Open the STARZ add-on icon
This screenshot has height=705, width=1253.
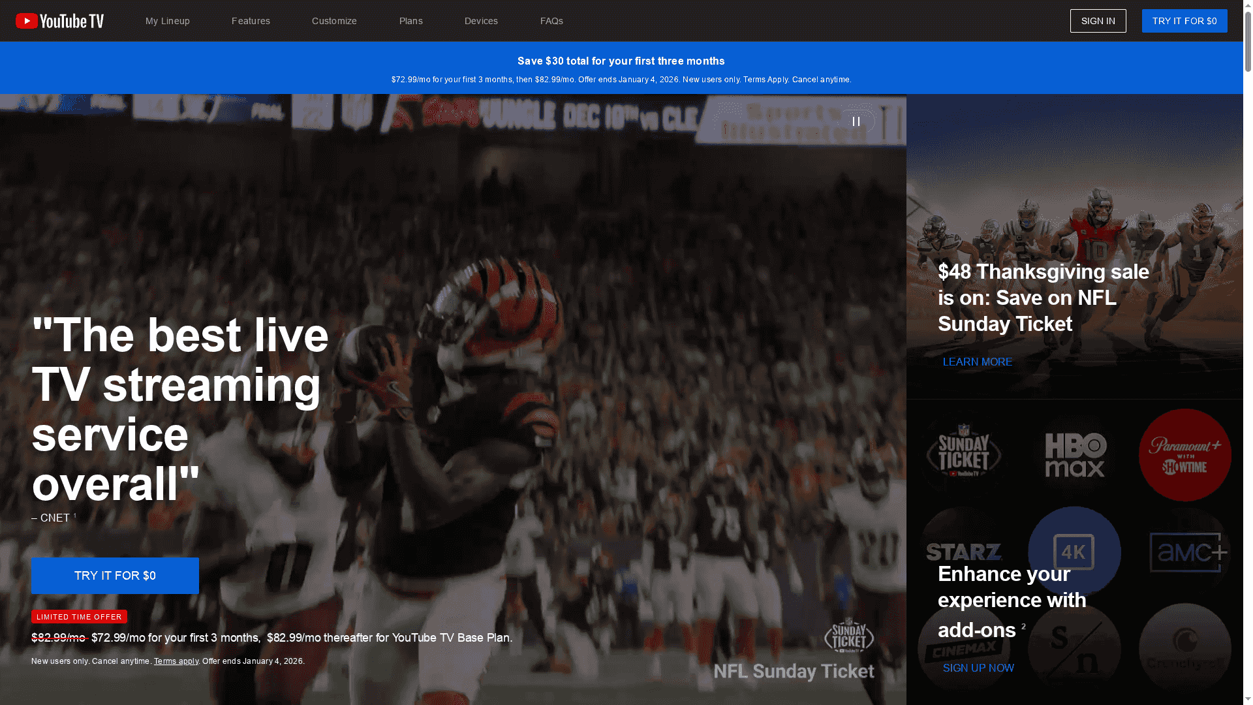(965, 552)
